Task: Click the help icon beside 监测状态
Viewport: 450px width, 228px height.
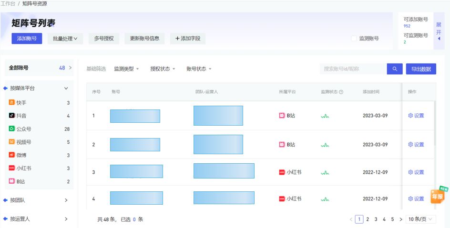Action: coord(341,92)
